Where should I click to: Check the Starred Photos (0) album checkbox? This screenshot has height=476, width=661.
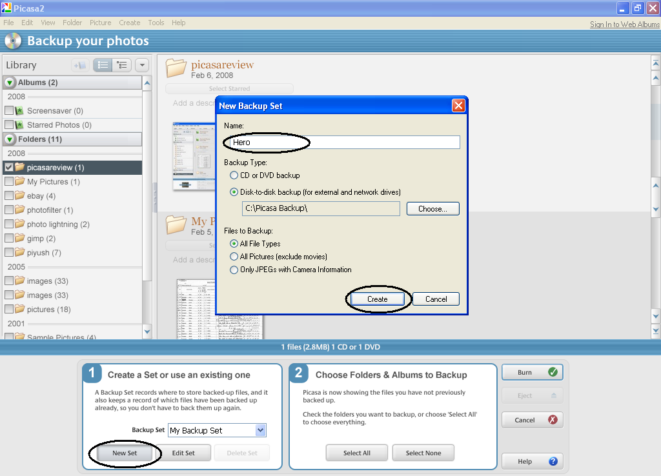coord(9,124)
